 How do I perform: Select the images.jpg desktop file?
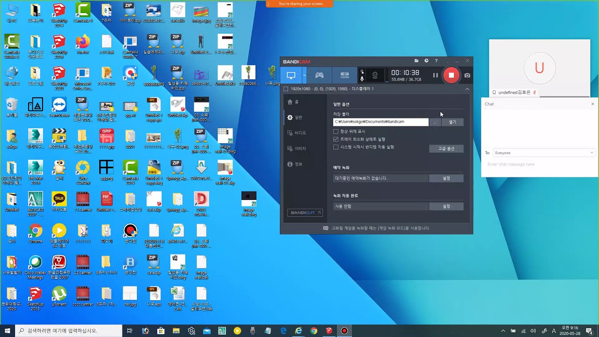coord(201,13)
